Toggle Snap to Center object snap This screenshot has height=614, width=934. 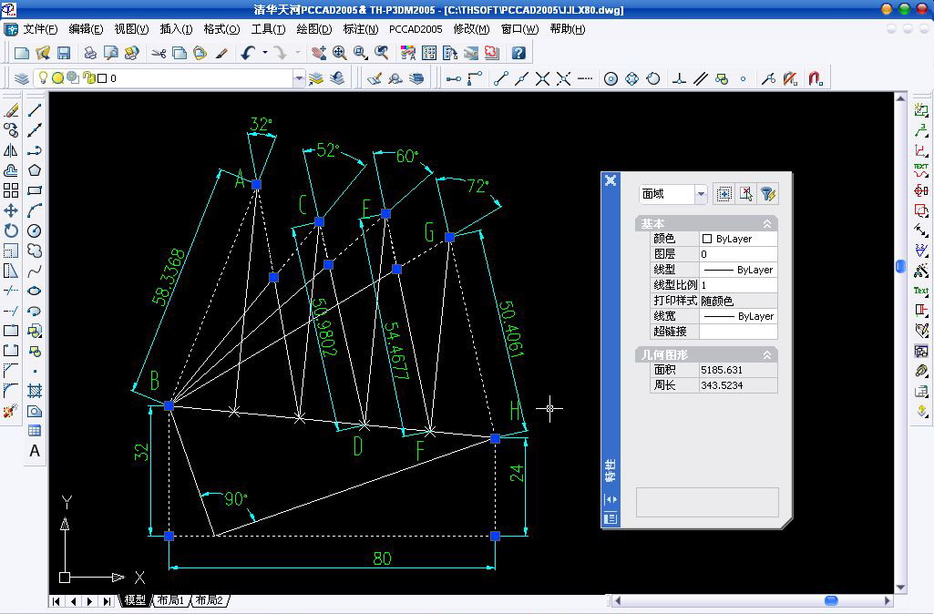point(611,78)
